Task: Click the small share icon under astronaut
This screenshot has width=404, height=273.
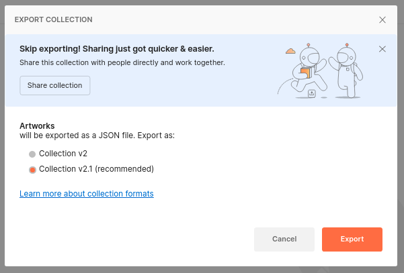Action: click(311, 93)
